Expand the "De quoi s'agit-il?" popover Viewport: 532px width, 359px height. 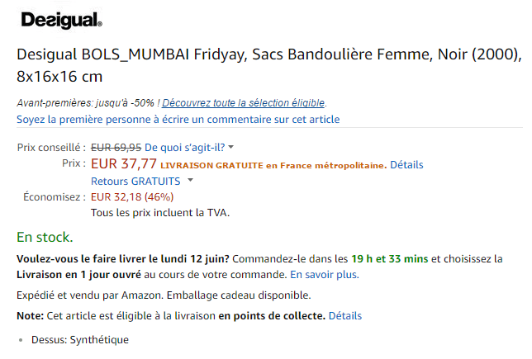(x=190, y=147)
